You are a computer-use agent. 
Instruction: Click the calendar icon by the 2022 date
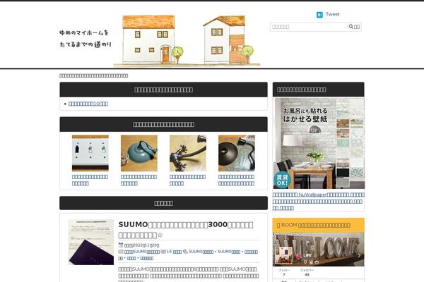pos(121,245)
